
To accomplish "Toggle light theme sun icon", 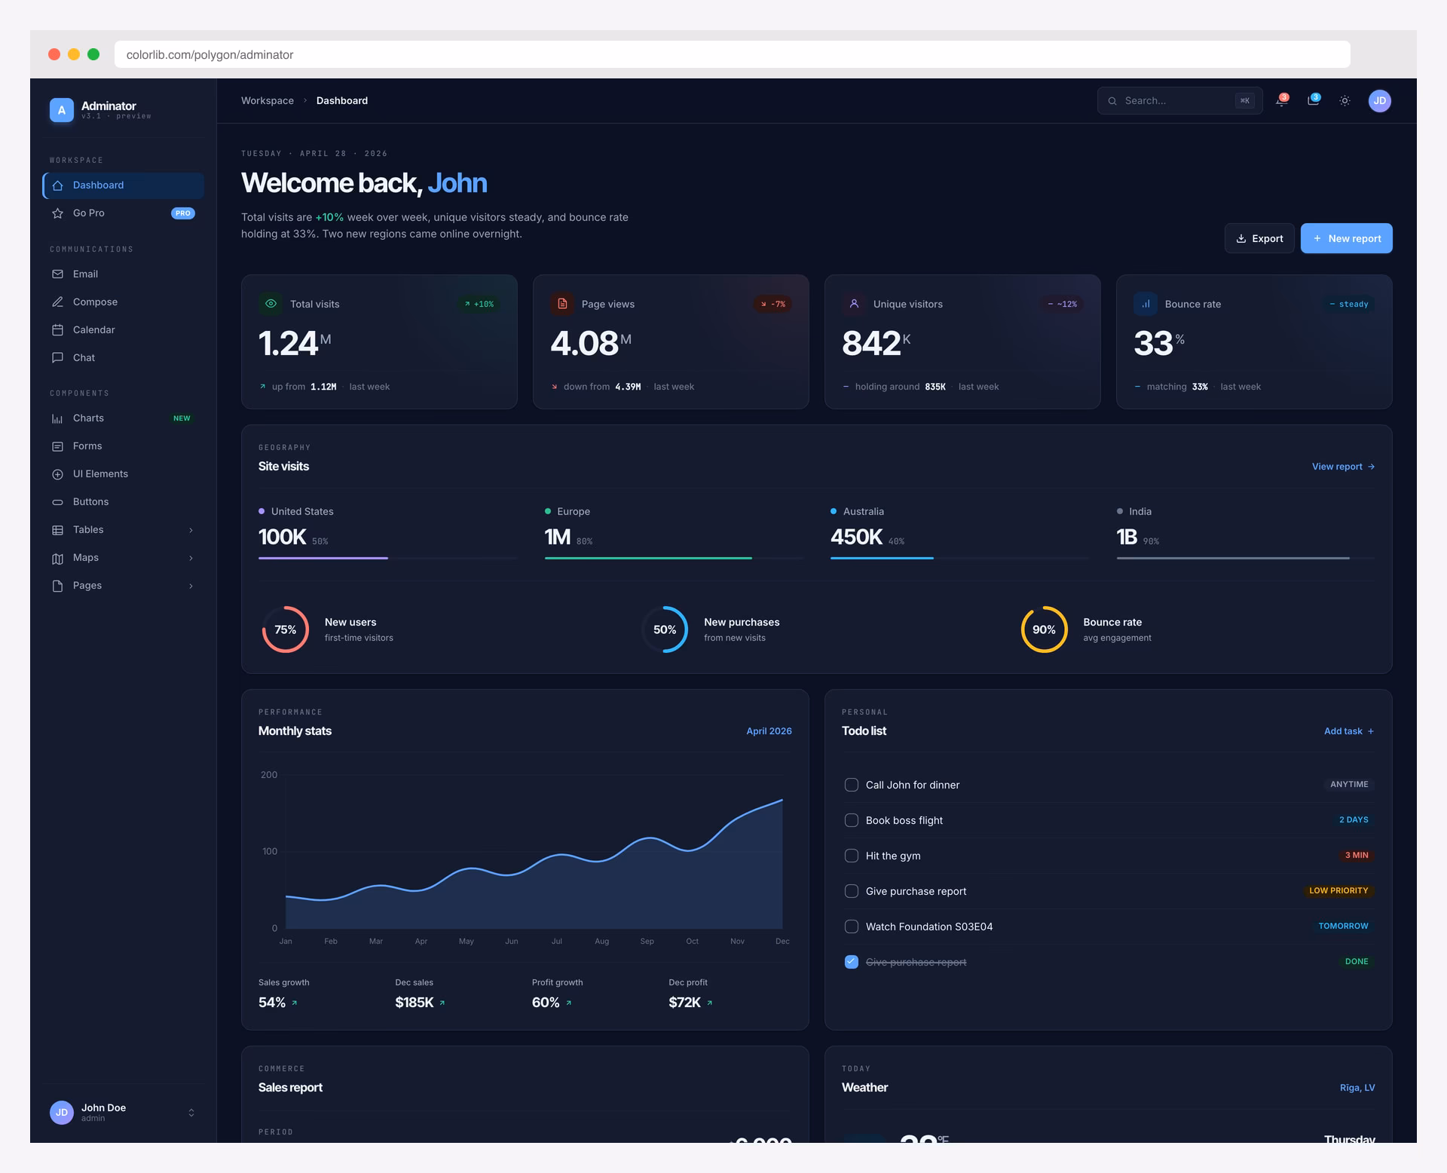I will point(1345,101).
